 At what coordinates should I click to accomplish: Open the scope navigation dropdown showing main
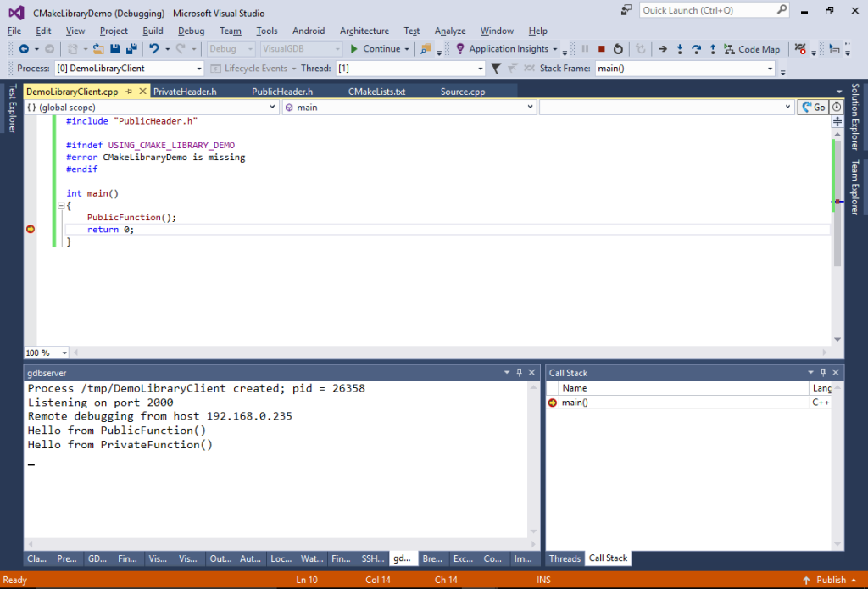409,107
